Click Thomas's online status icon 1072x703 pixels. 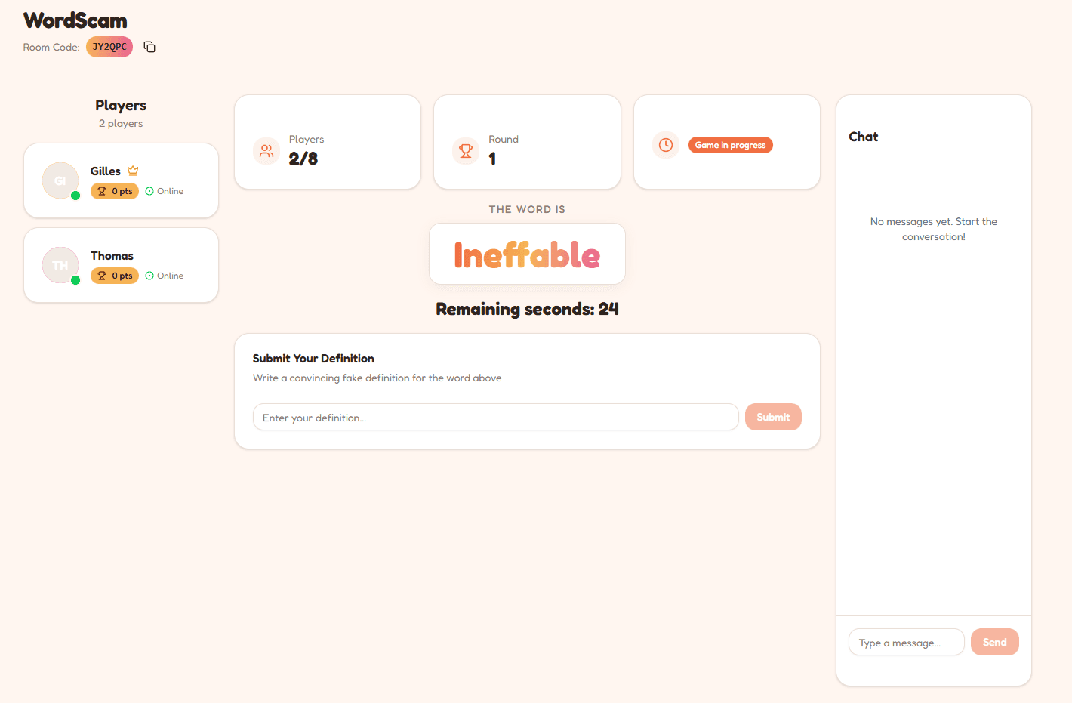click(x=149, y=276)
